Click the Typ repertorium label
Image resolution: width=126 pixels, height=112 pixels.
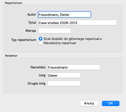coord(24,40)
